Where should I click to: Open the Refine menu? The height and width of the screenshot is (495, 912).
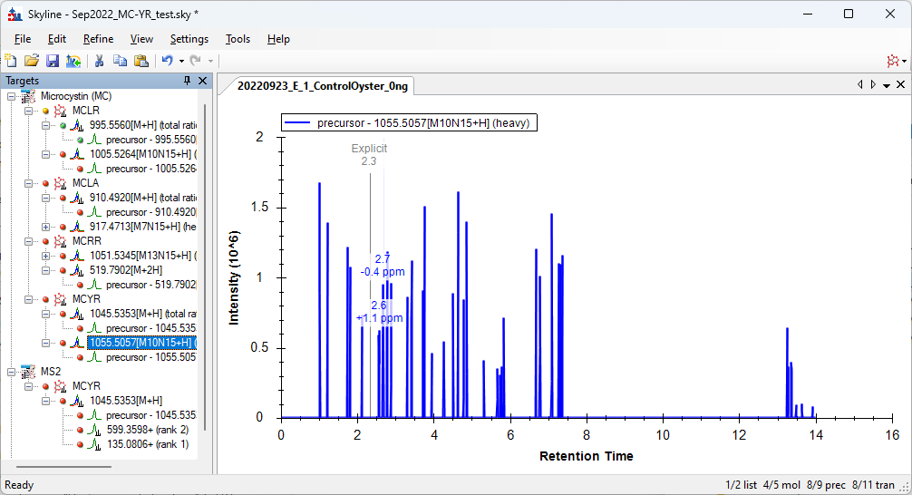point(98,39)
